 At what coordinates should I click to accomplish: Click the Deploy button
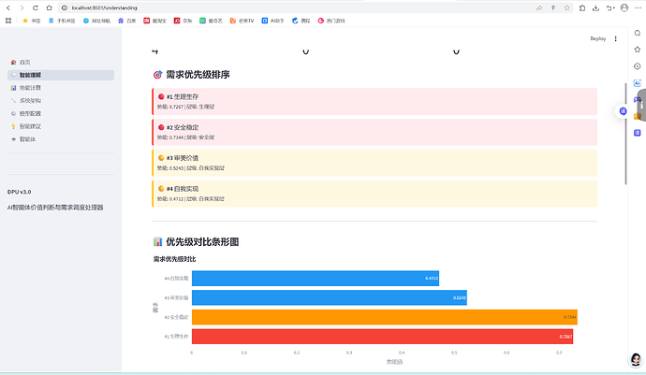pos(598,38)
